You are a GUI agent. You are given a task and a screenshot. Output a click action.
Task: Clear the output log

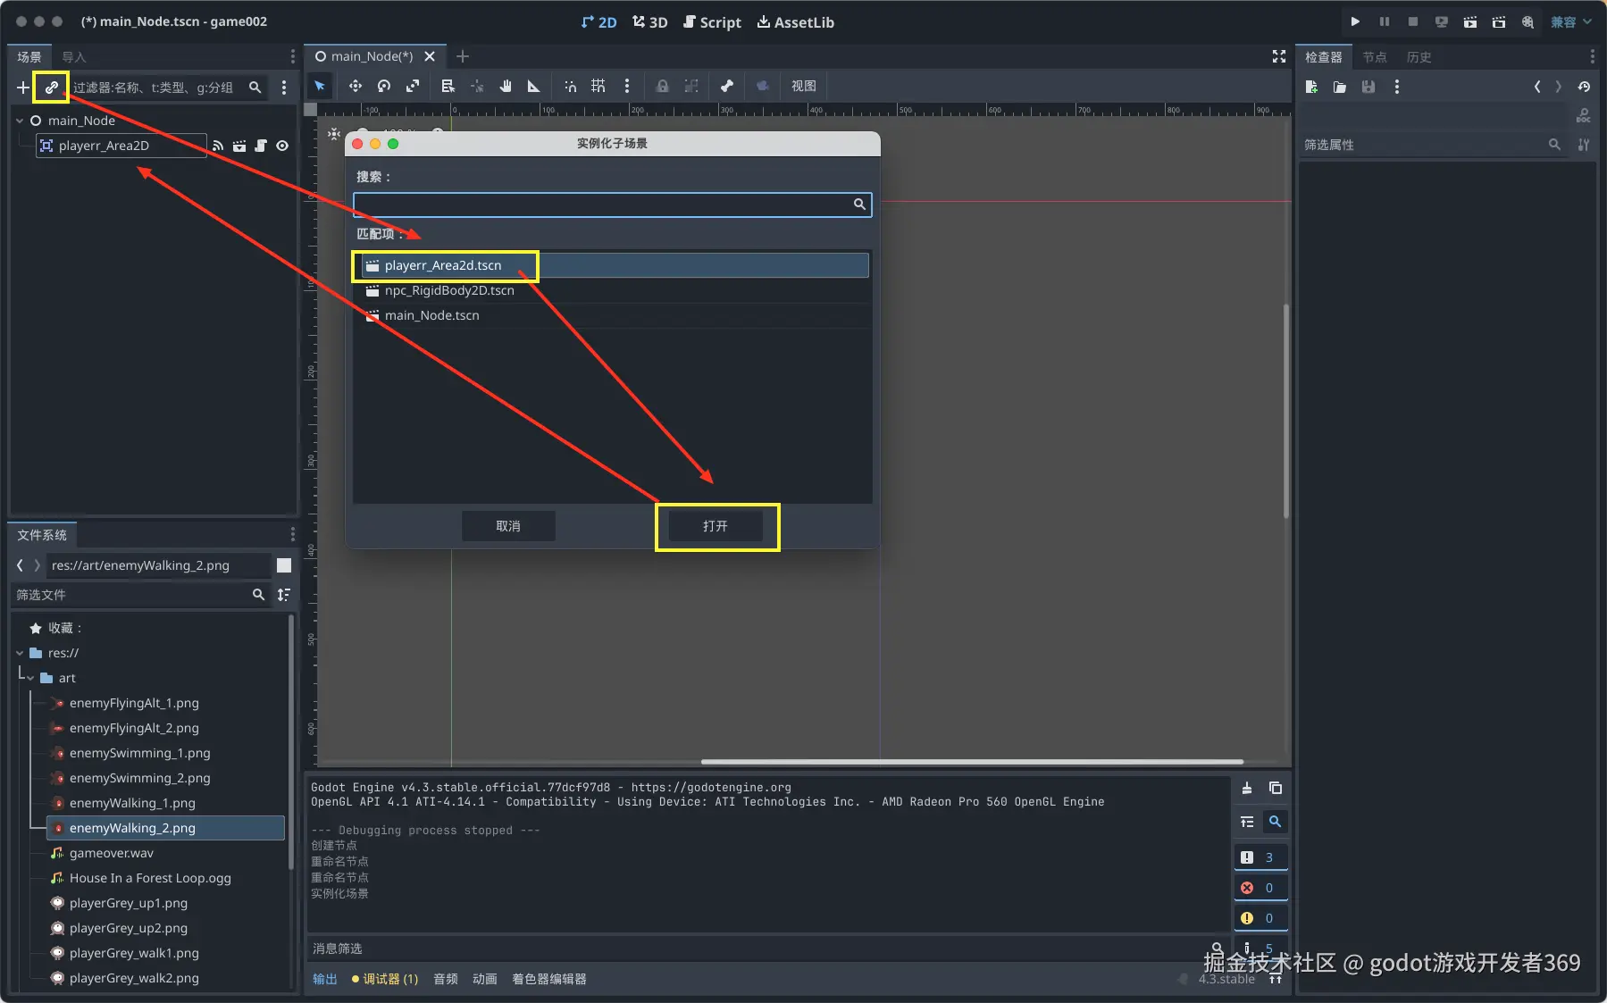(x=1247, y=788)
